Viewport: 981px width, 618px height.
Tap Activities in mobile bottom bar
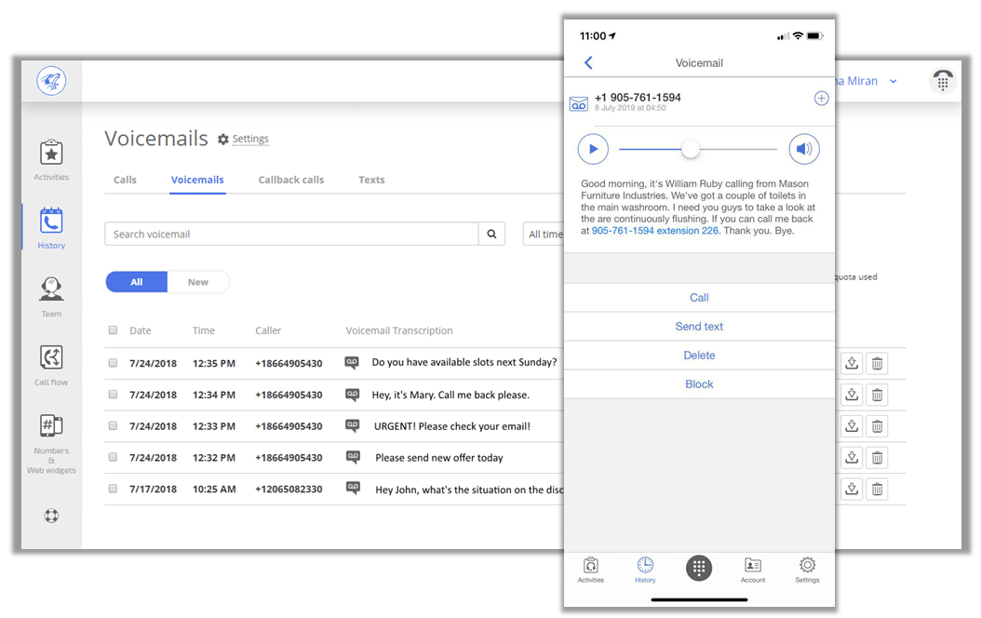(x=591, y=570)
